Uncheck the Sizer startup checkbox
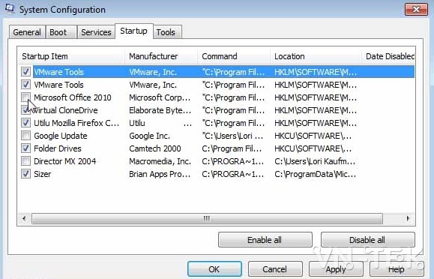This screenshot has height=279, width=434. [x=25, y=174]
